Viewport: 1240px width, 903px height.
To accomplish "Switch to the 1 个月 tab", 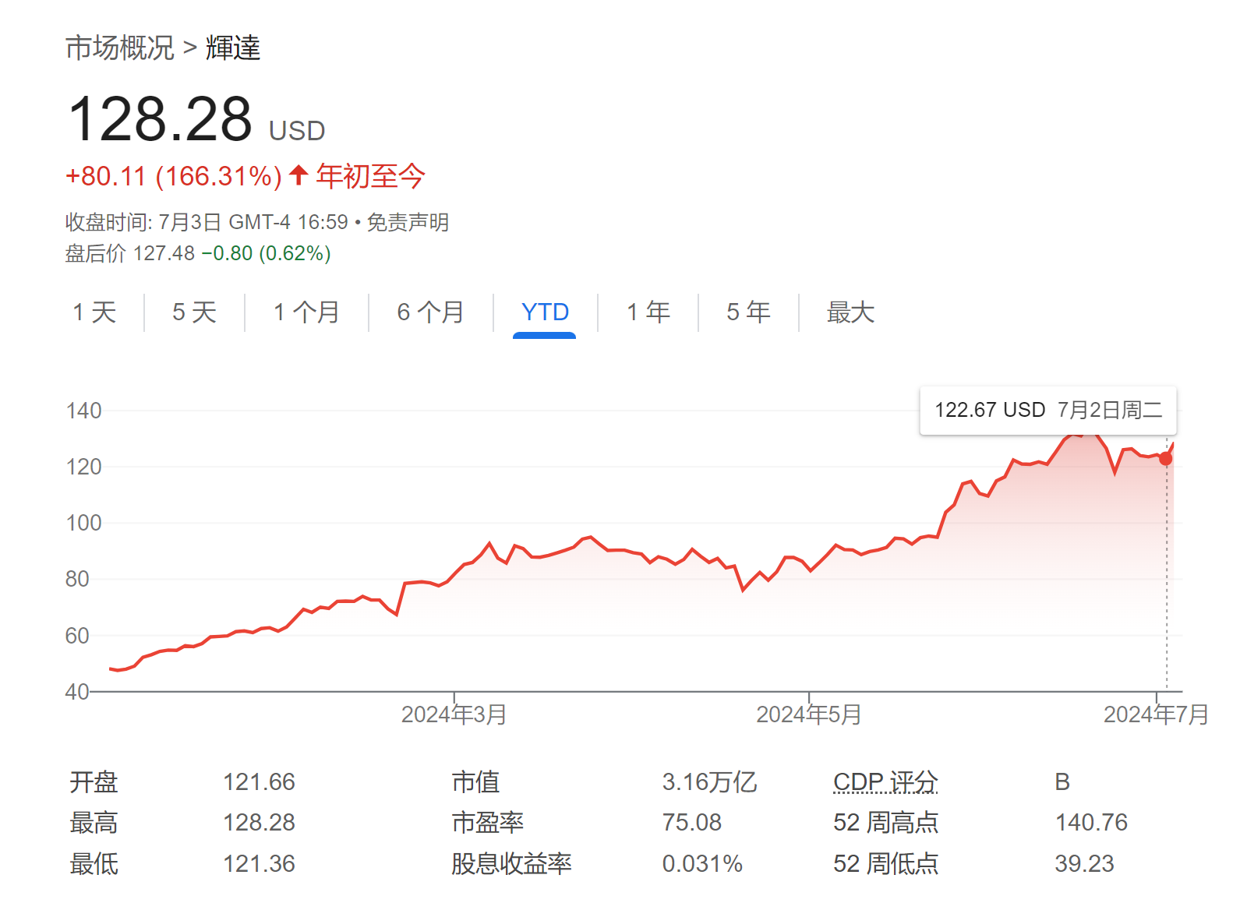I will tap(306, 312).
